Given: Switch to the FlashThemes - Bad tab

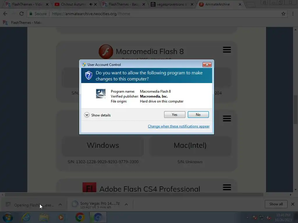Looking at the screenshot, I should [123, 4].
